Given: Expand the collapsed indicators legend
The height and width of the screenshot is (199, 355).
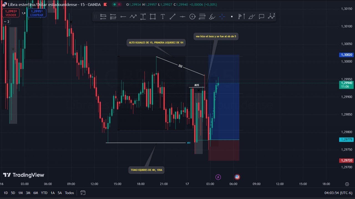Looking at the screenshot, I should coord(7,22).
